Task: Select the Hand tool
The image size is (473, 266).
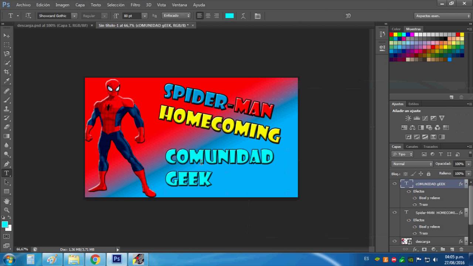Action: click(x=7, y=201)
